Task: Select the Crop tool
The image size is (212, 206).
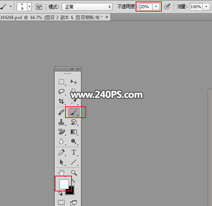Action: pyautogui.click(x=61, y=101)
